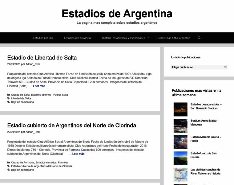Click tag icon beside Argentinos del Norte tag
The image size is (234, 185).
[x=9, y=166]
